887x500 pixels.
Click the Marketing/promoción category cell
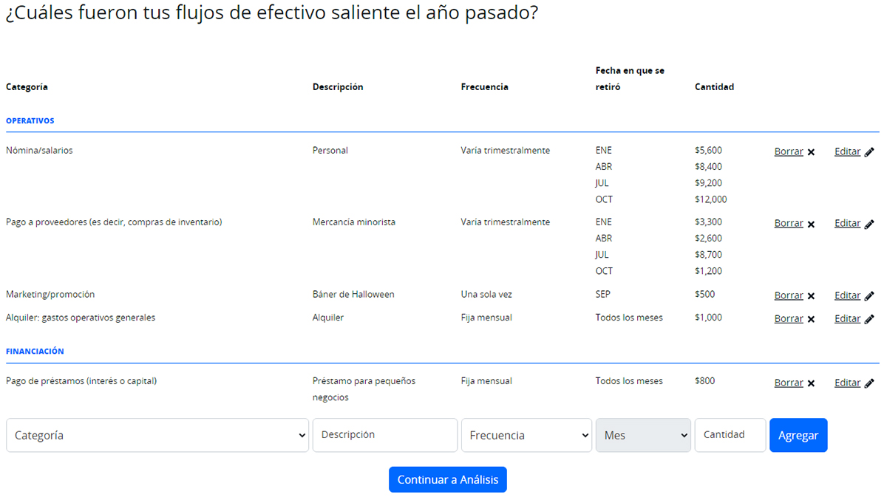pyautogui.click(x=50, y=295)
